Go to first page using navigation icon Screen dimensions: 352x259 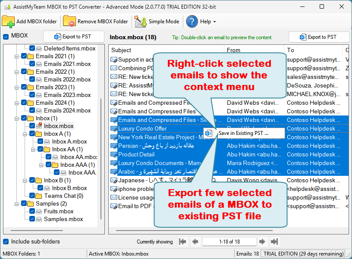tap(182, 242)
